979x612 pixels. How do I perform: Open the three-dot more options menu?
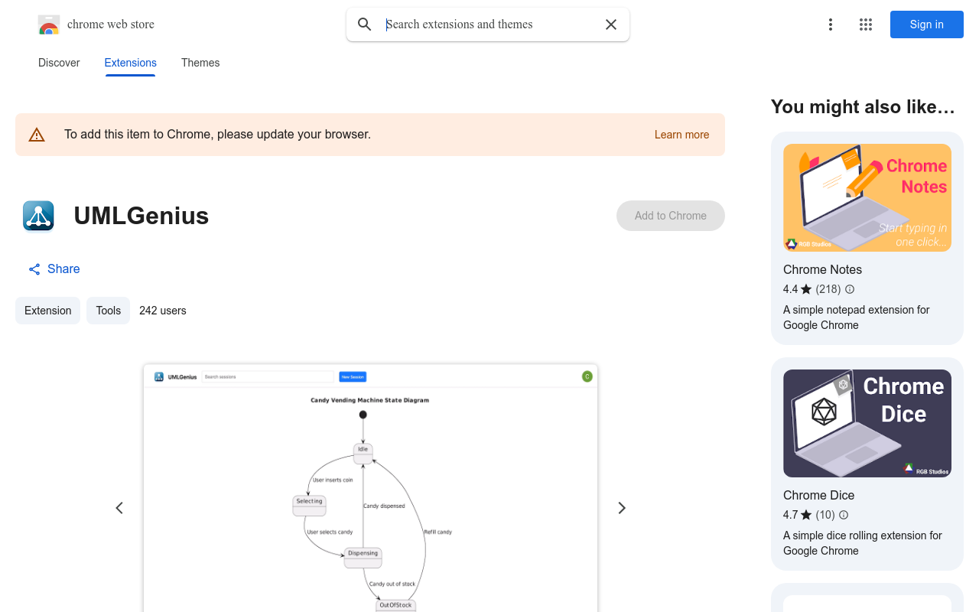coord(831,24)
